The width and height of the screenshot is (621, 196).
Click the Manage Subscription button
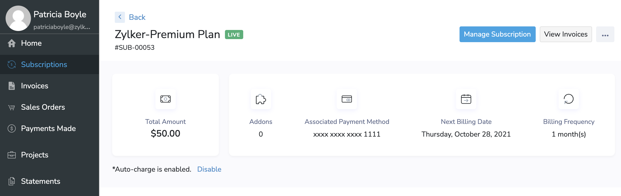pos(497,34)
